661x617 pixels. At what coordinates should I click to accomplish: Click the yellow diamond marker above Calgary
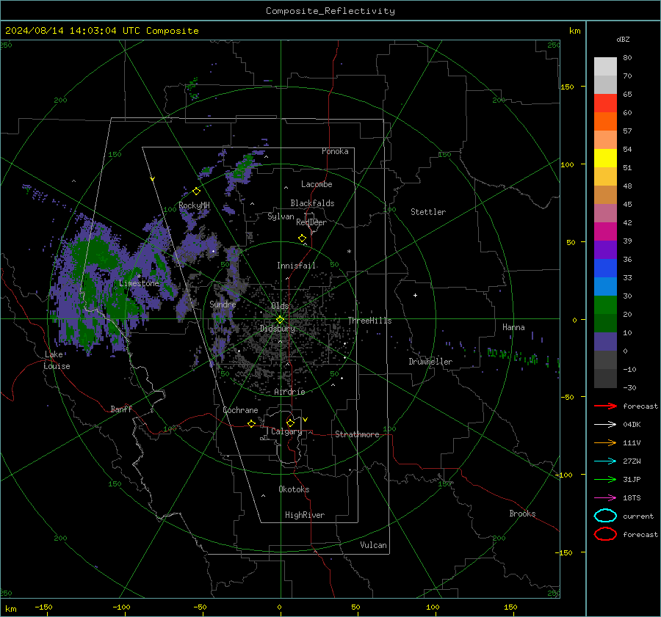pyautogui.click(x=290, y=423)
